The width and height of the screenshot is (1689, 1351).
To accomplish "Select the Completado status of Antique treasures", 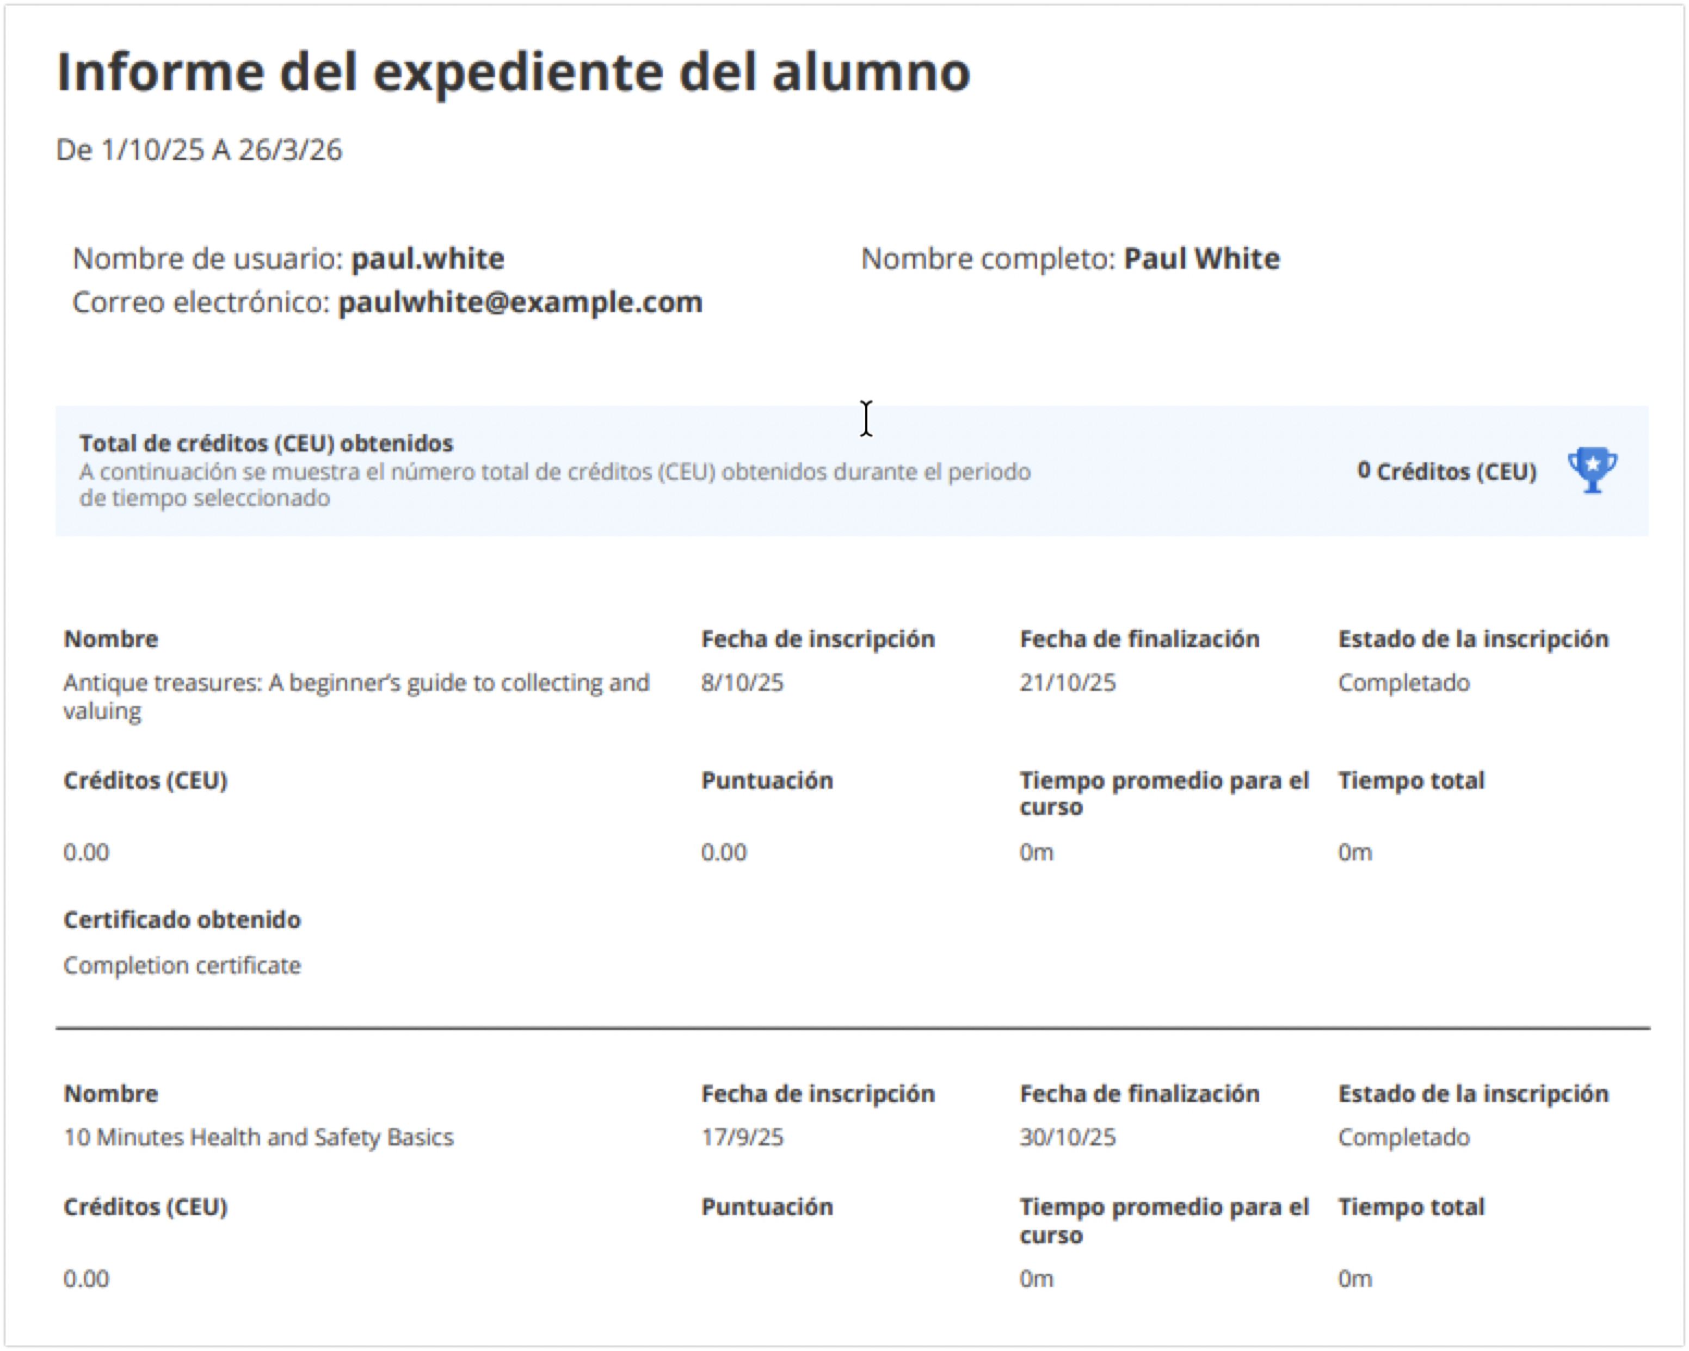I will (1404, 682).
